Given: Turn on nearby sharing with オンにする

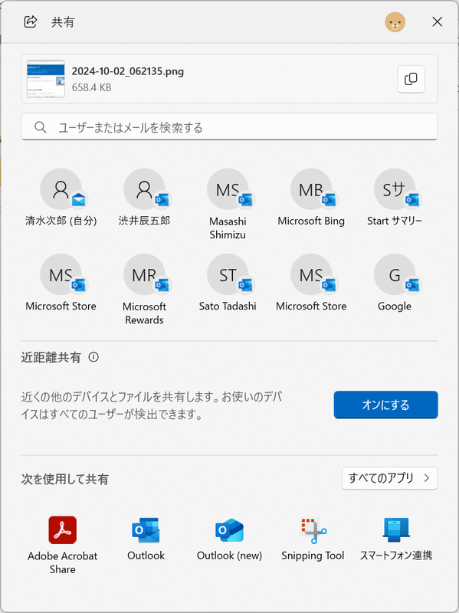Looking at the screenshot, I should [386, 405].
